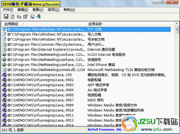180x134 pixels.
Task: Click the icon of the 用户(&P)... row
Action: pos(4,44)
